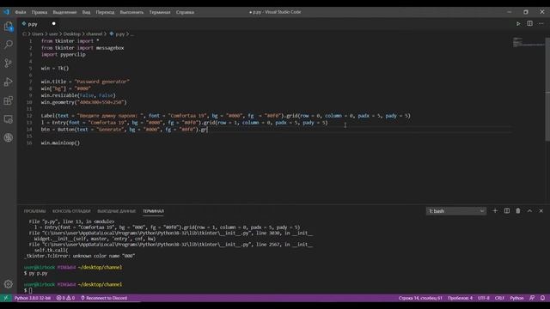Open the Вид menu

tap(86, 12)
